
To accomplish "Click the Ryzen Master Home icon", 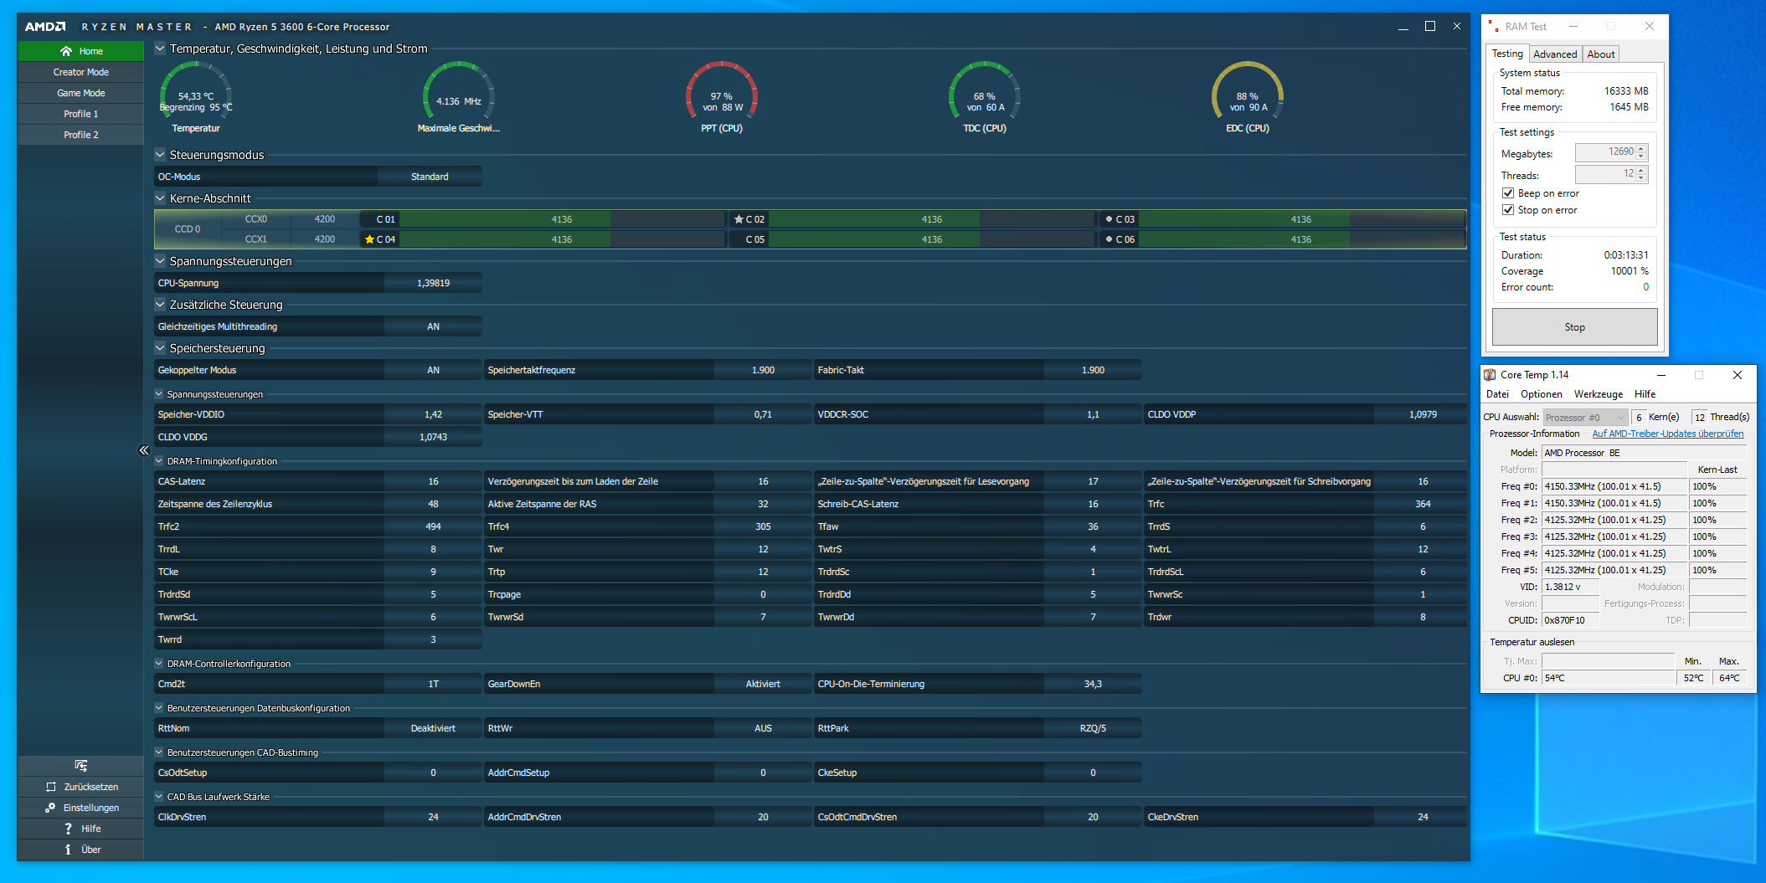I will click(66, 51).
